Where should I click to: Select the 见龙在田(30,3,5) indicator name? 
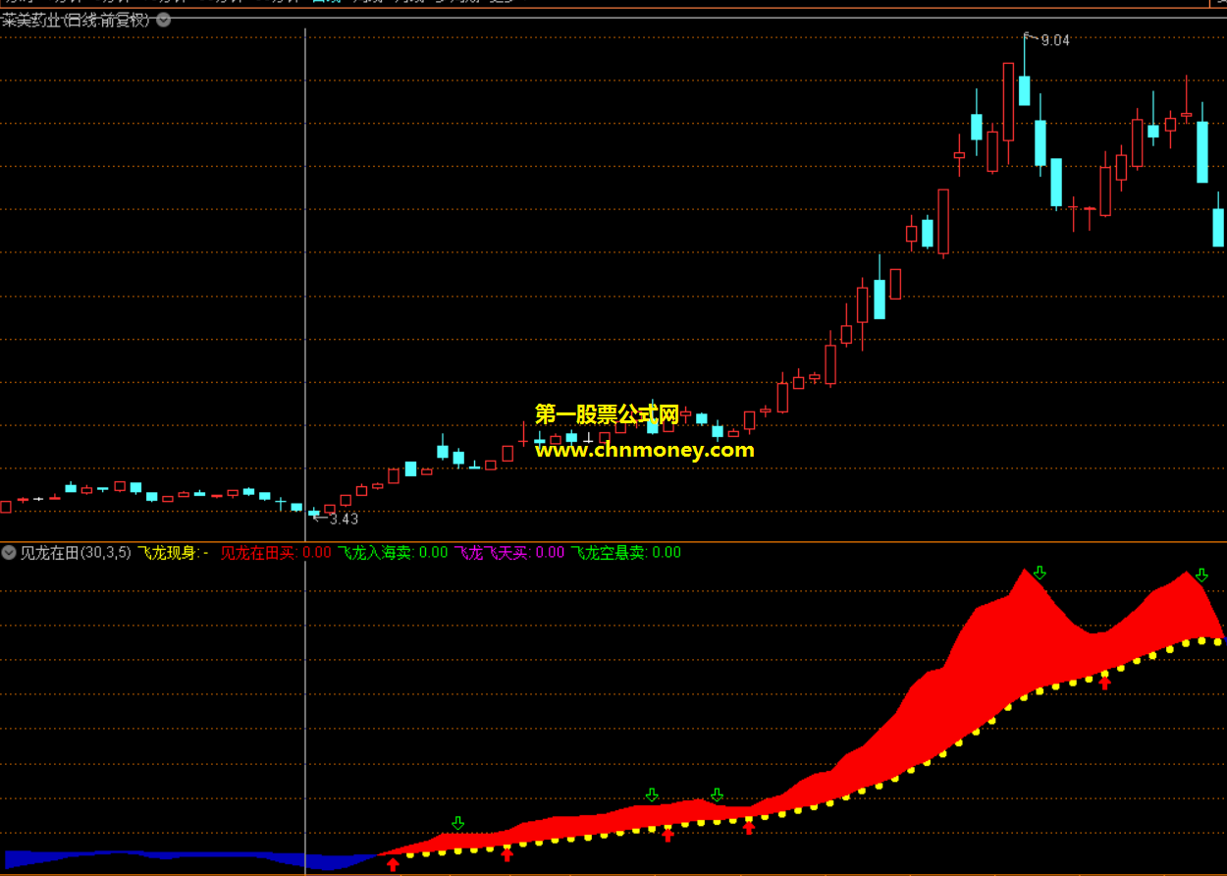coord(76,552)
